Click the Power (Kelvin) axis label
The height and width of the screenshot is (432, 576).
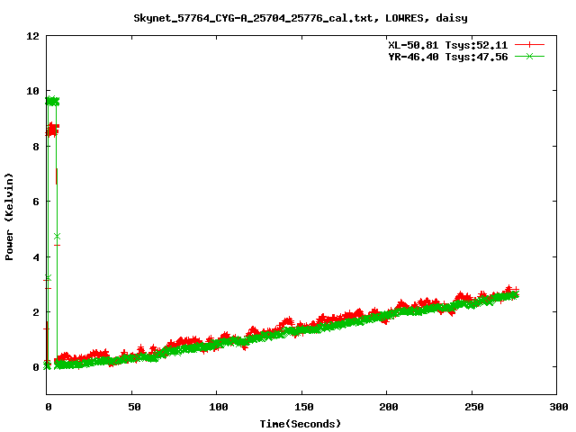pyautogui.click(x=9, y=217)
